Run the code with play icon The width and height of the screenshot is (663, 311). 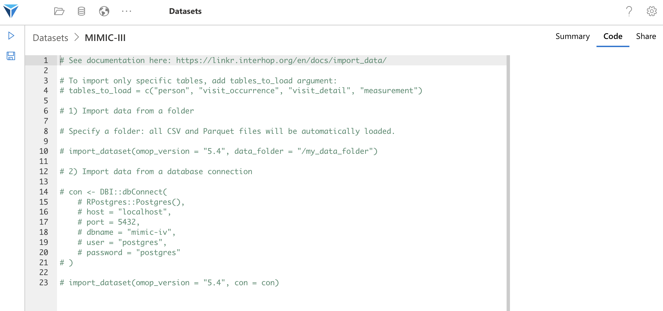[11, 36]
